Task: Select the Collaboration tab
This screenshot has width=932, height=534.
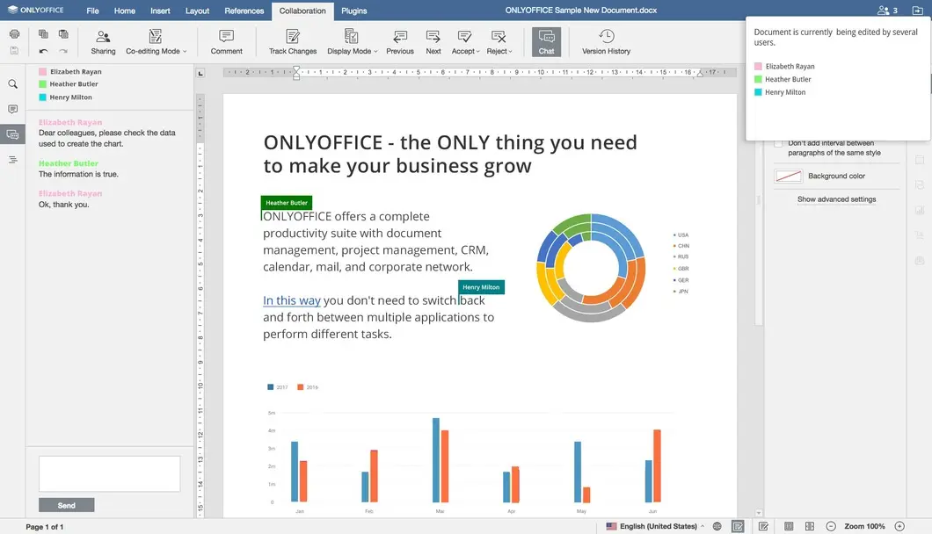Action: pyautogui.click(x=302, y=11)
